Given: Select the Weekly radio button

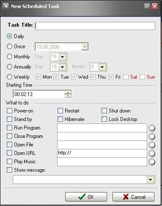Looking at the screenshot, I should [9, 77].
